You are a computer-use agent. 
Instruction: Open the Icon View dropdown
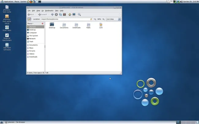113,19
